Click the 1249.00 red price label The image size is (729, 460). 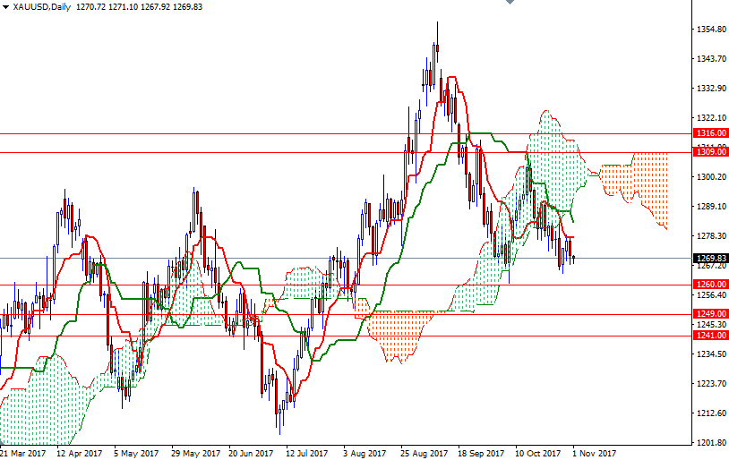710,314
